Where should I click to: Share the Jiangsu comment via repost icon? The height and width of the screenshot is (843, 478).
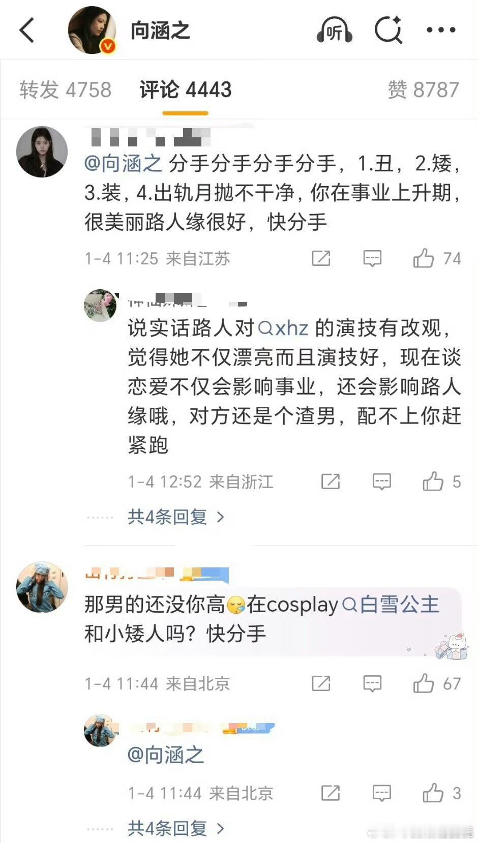pyautogui.click(x=321, y=258)
